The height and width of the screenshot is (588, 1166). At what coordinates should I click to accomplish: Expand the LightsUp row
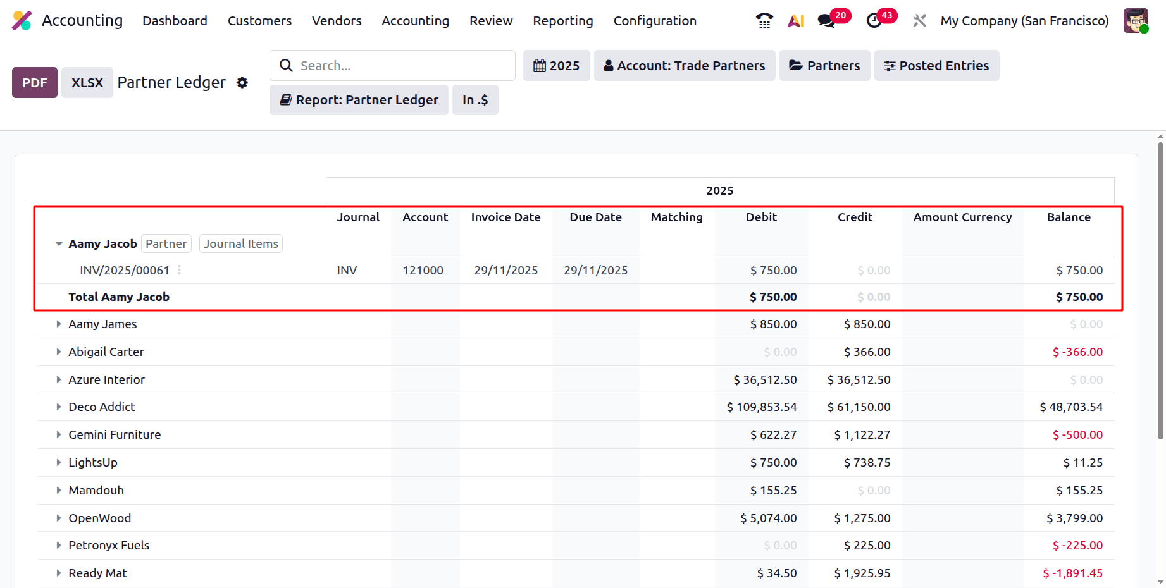click(59, 462)
